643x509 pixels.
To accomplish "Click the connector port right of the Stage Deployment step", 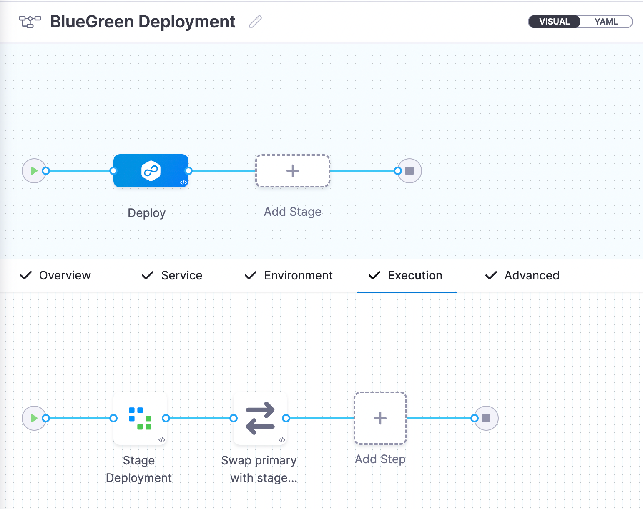I will point(166,418).
